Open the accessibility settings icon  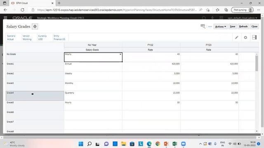212,18
